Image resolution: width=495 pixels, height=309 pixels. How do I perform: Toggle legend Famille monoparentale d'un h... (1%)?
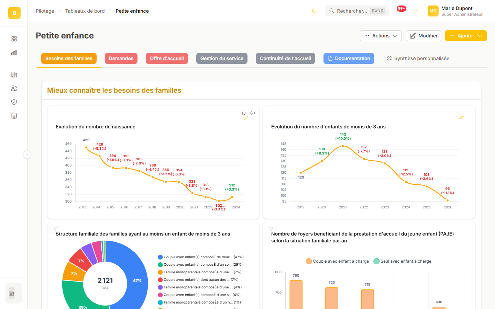tap(199, 302)
